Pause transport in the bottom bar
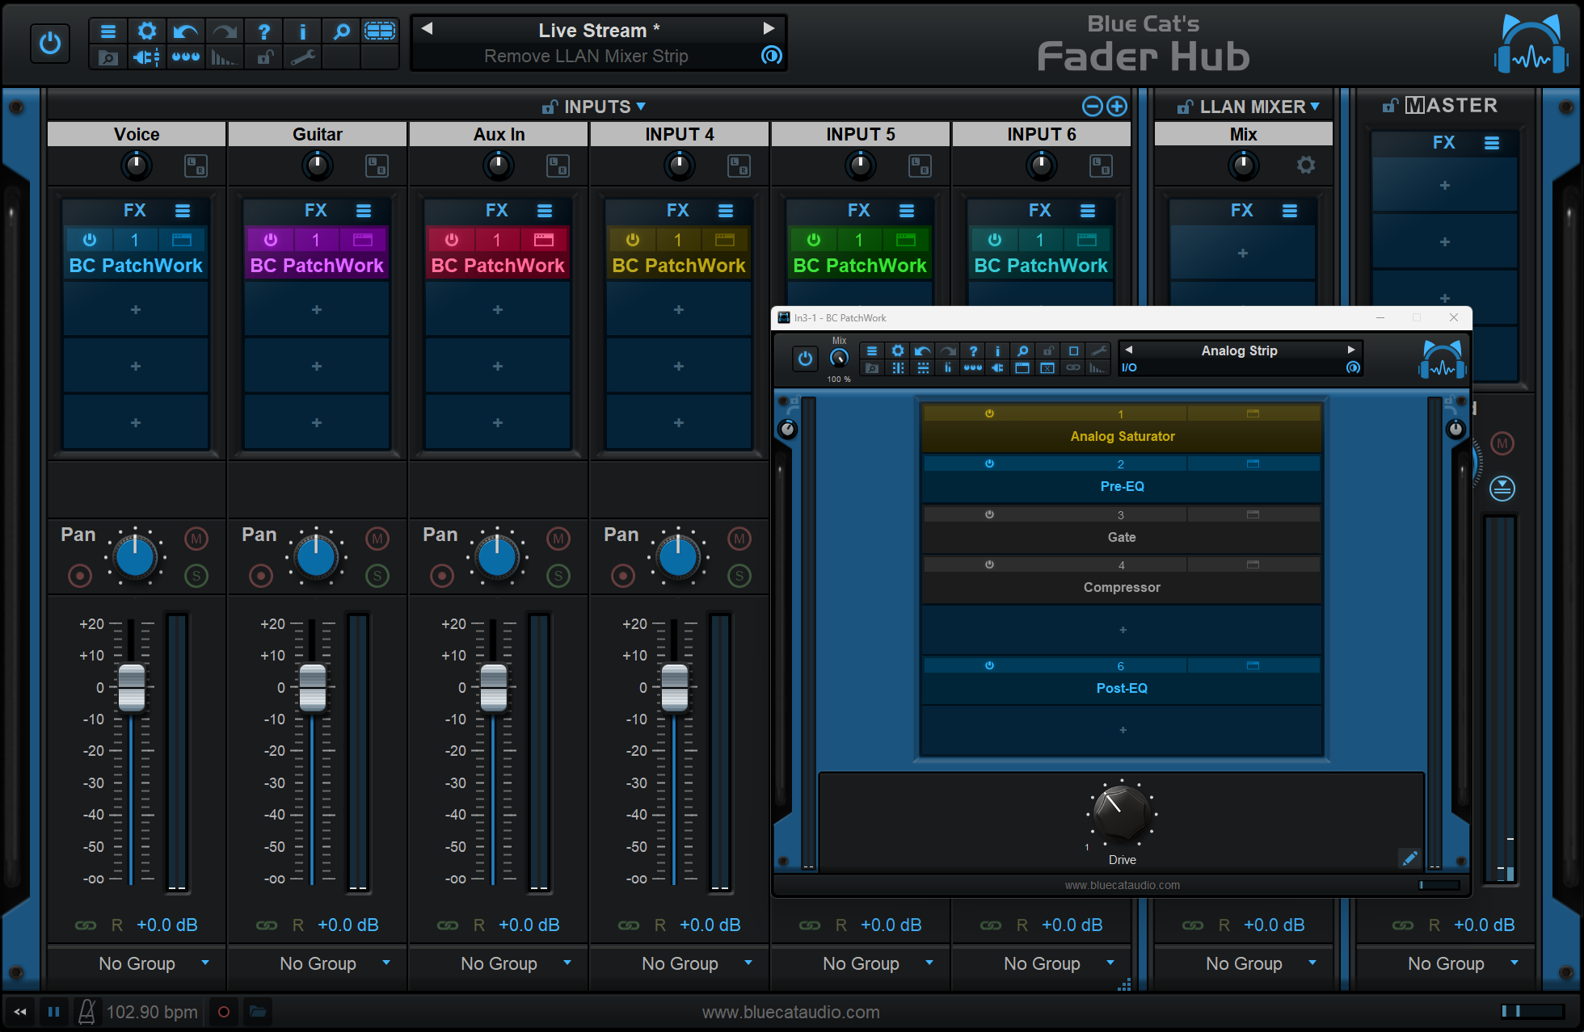 53,1012
